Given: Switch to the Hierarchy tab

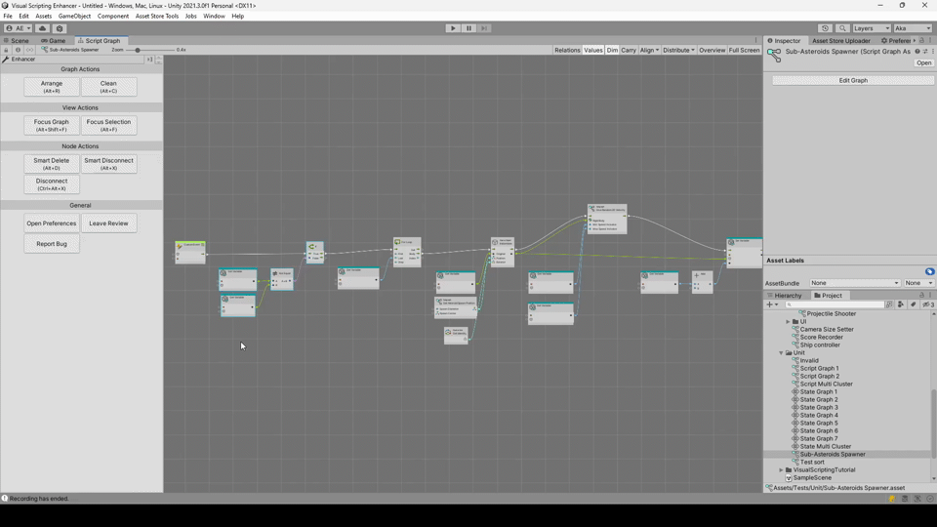Looking at the screenshot, I should pyautogui.click(x=785, y=295).
